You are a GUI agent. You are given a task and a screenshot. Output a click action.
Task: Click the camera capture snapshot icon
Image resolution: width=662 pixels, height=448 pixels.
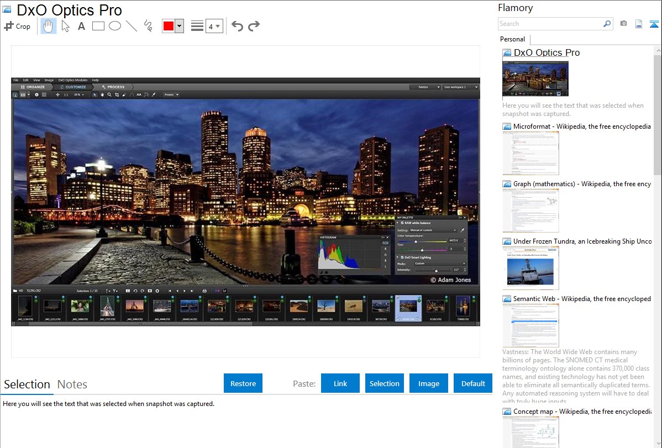tap(623, 24)
